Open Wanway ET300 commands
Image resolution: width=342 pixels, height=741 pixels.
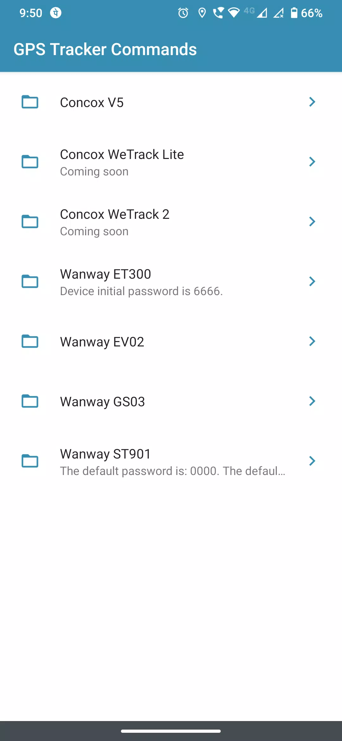point(171,282)
